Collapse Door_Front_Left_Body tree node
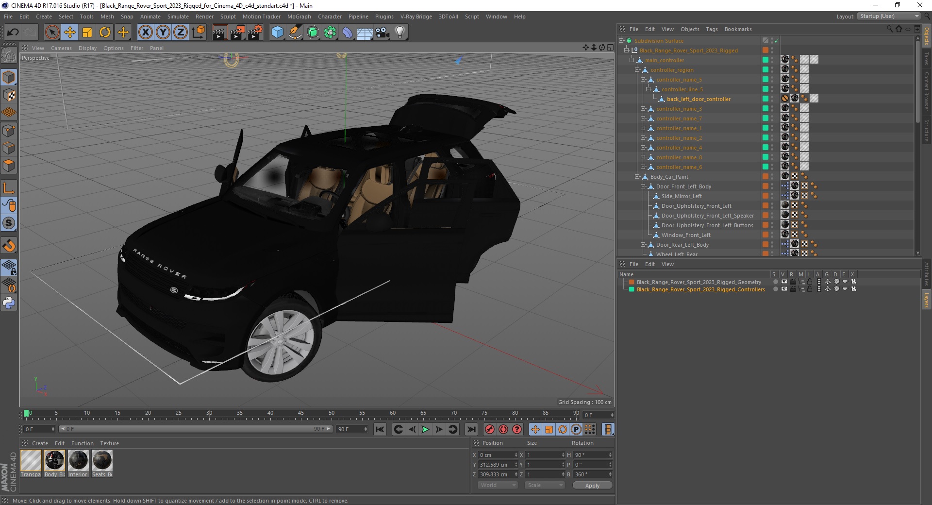Viewport: 932px width, 505px height. 643,186
